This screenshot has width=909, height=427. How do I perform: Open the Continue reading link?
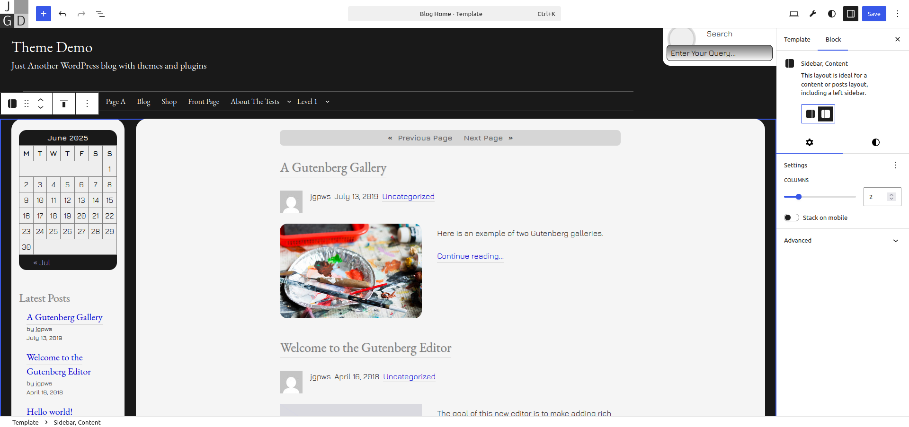(470, 256)
